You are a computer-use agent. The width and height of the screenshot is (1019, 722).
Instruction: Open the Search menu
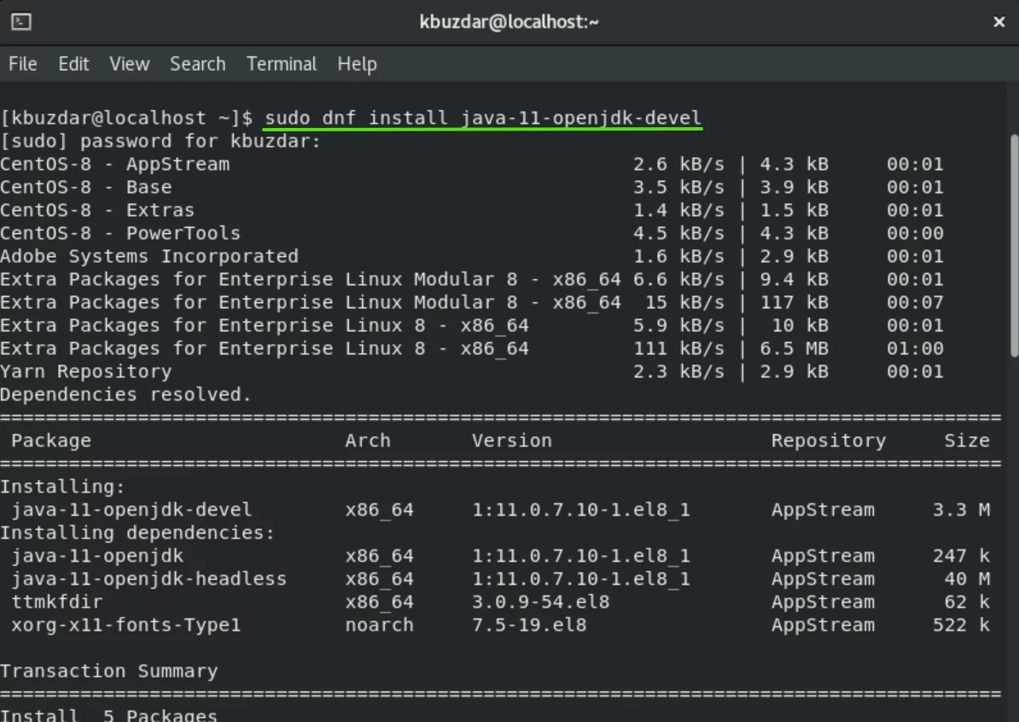click(197, 64)
